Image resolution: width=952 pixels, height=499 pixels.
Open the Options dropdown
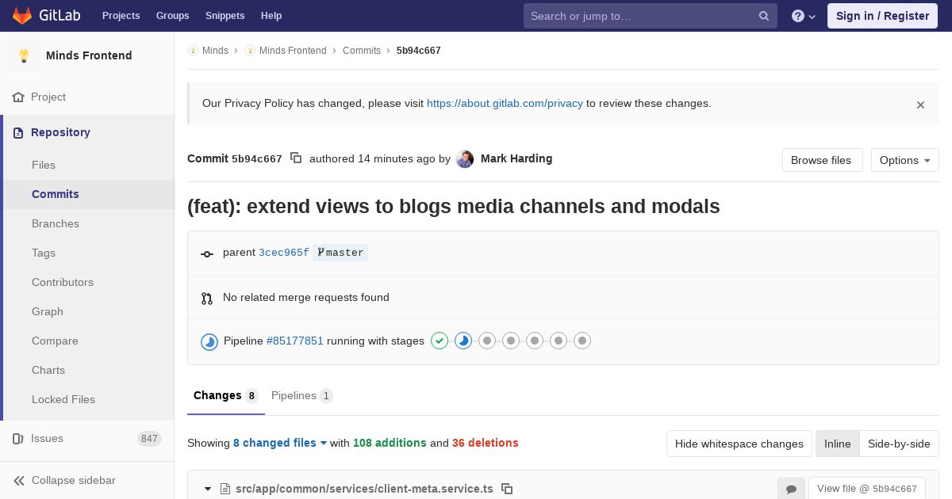pos(904,160)
